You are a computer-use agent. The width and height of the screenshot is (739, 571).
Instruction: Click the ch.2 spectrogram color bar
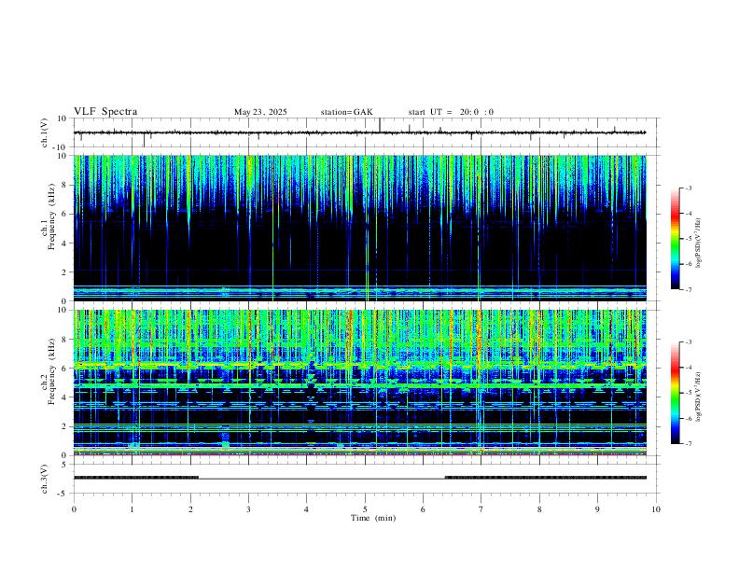pyautogui.click(x=676, y=393)
